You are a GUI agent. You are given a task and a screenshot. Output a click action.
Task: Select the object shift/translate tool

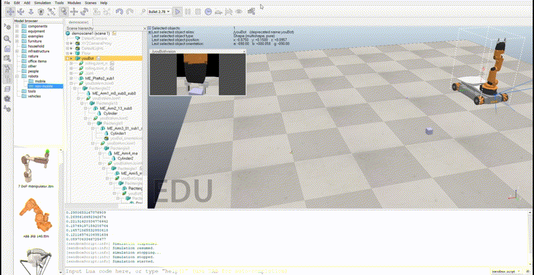(74, 11)
